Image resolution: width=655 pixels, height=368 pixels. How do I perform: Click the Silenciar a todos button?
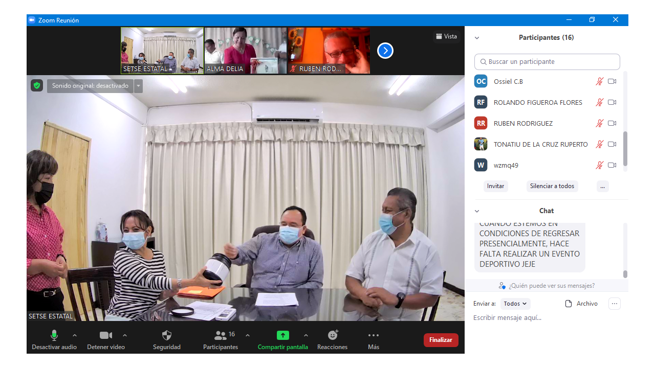(552, 186)
